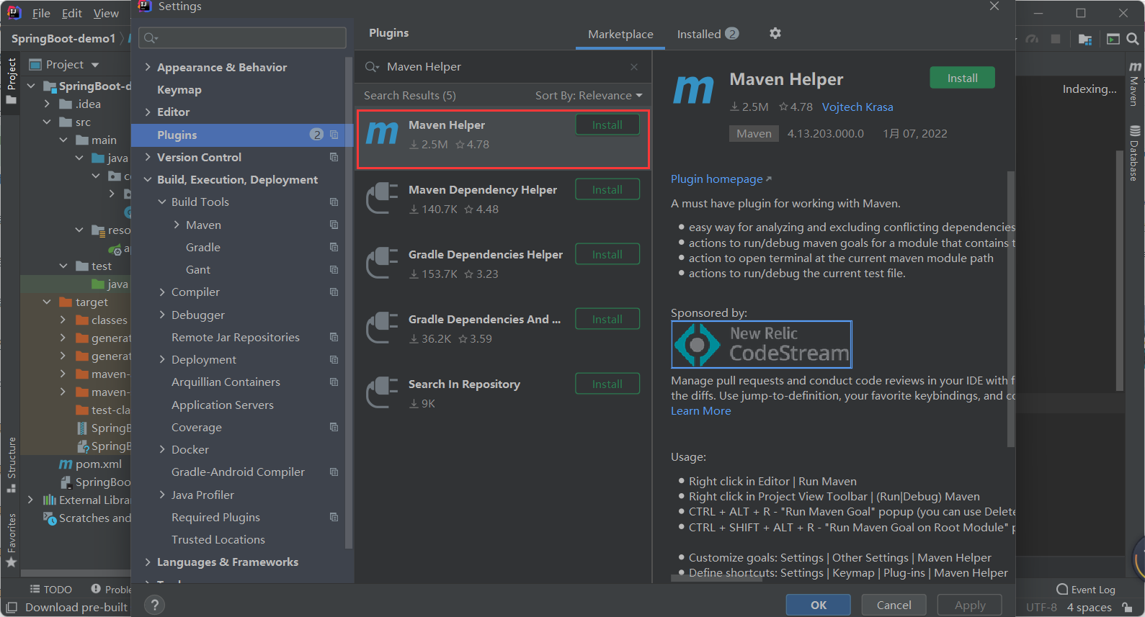Open plugin settings gear icon

tap(775, 33)
